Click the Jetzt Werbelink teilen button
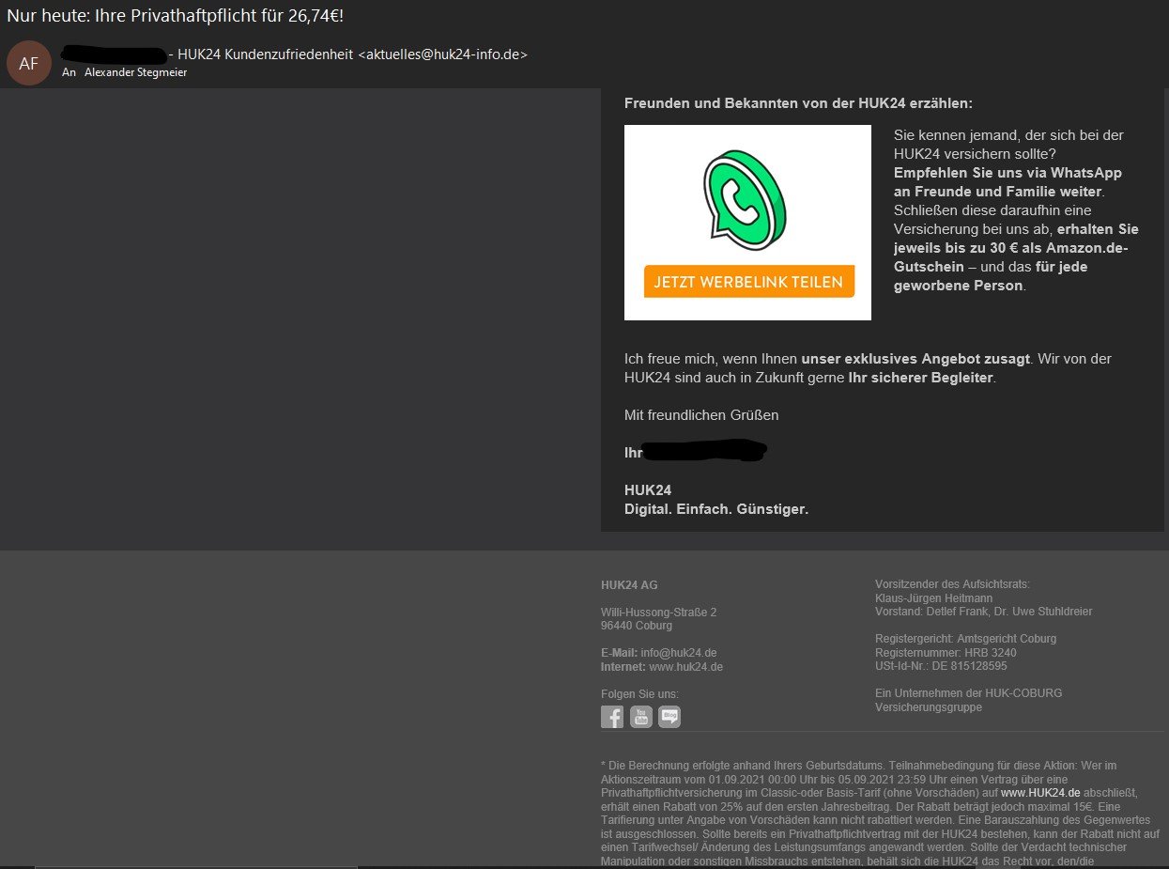1169x869 pixels. pyautogui.click(x=749, y=282)
